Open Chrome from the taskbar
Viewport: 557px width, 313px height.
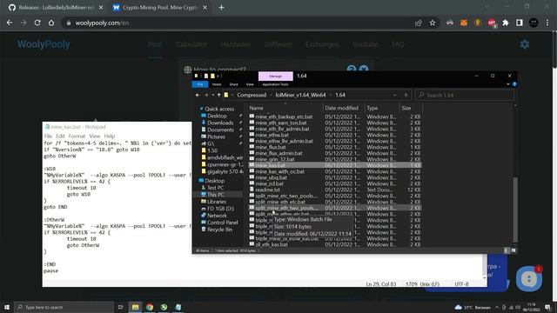click(x=150, y=307)
